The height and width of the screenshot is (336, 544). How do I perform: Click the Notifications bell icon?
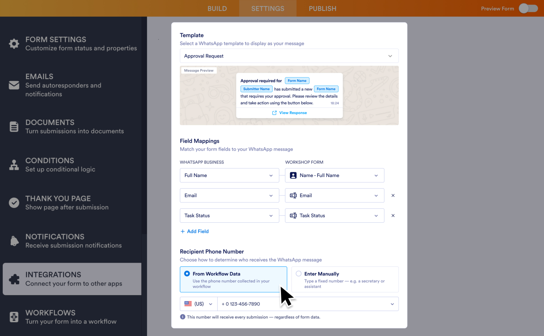pos(14,241)
